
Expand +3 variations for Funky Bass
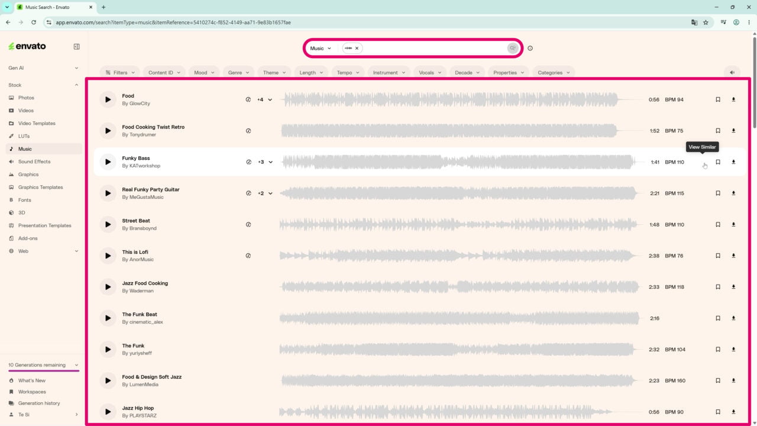point(265,162)
